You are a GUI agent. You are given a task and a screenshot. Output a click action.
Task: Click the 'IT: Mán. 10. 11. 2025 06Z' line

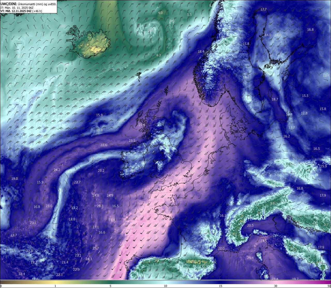tap(17, 8)
